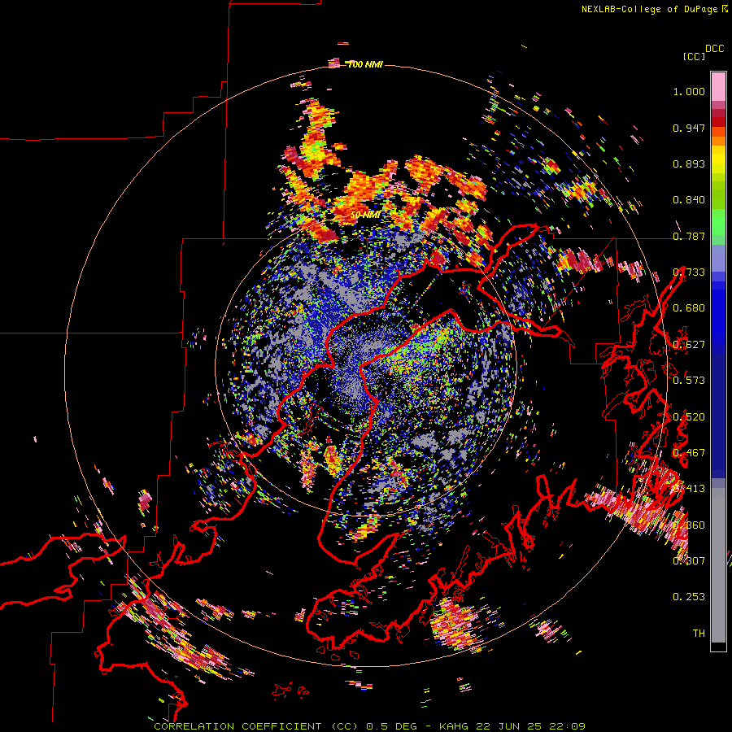Viewport: 732px width, 732px height.
Task: Click the 50 NMI range ring label
Action: pos(365,216)
